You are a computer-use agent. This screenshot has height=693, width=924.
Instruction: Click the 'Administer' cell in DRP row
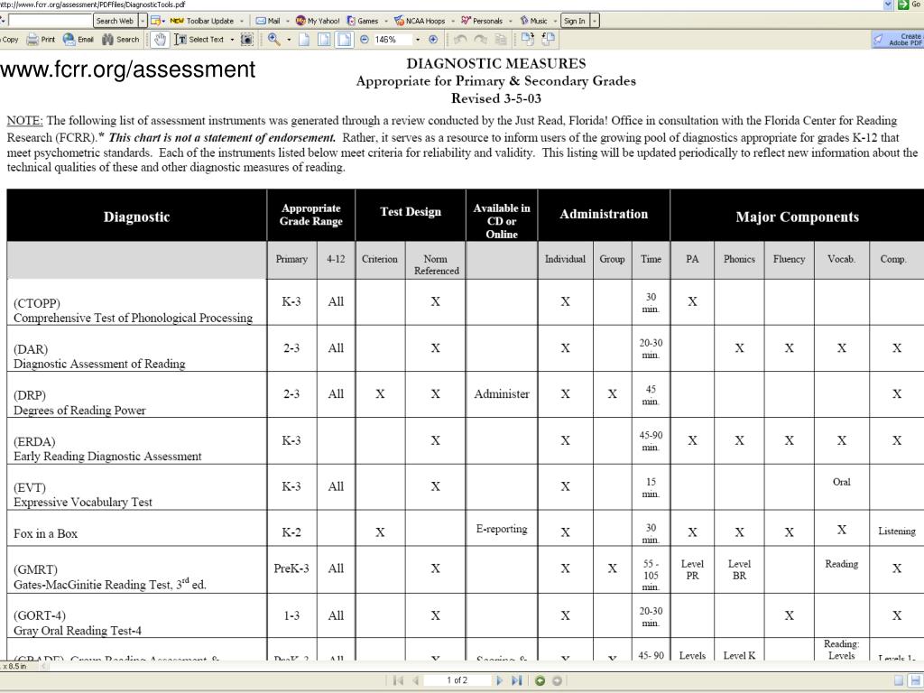click(502, 394)
